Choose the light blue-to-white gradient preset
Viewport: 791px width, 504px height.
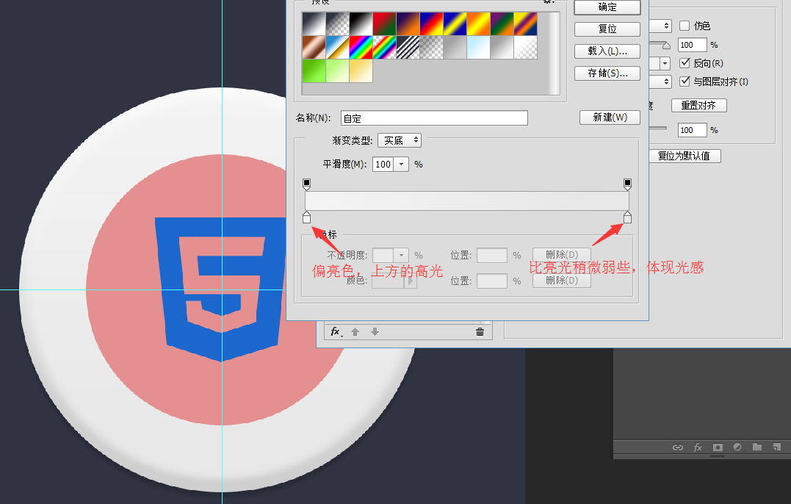[478, 48]
